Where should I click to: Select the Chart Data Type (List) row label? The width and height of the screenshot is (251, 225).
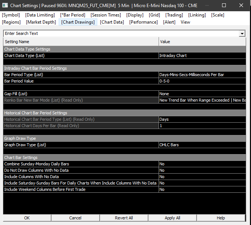24,55
